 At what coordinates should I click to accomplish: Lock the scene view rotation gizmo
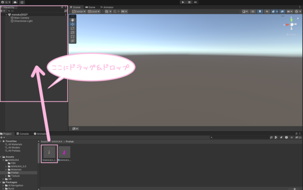point(298,18)
